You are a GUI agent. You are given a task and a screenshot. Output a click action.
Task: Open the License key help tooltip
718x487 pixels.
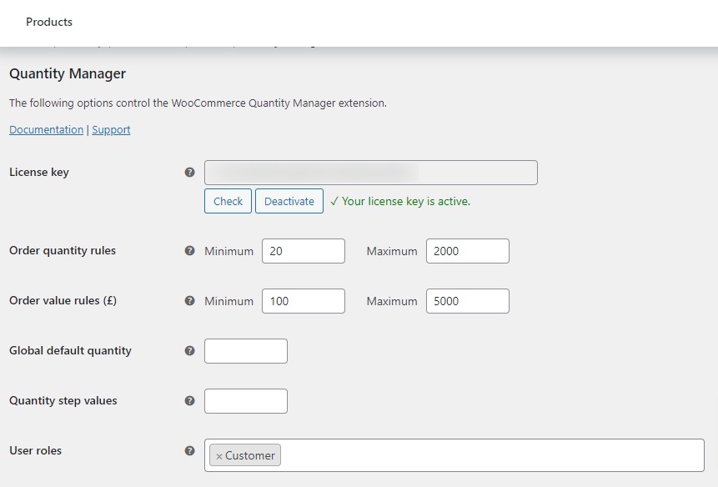point(190,172)
